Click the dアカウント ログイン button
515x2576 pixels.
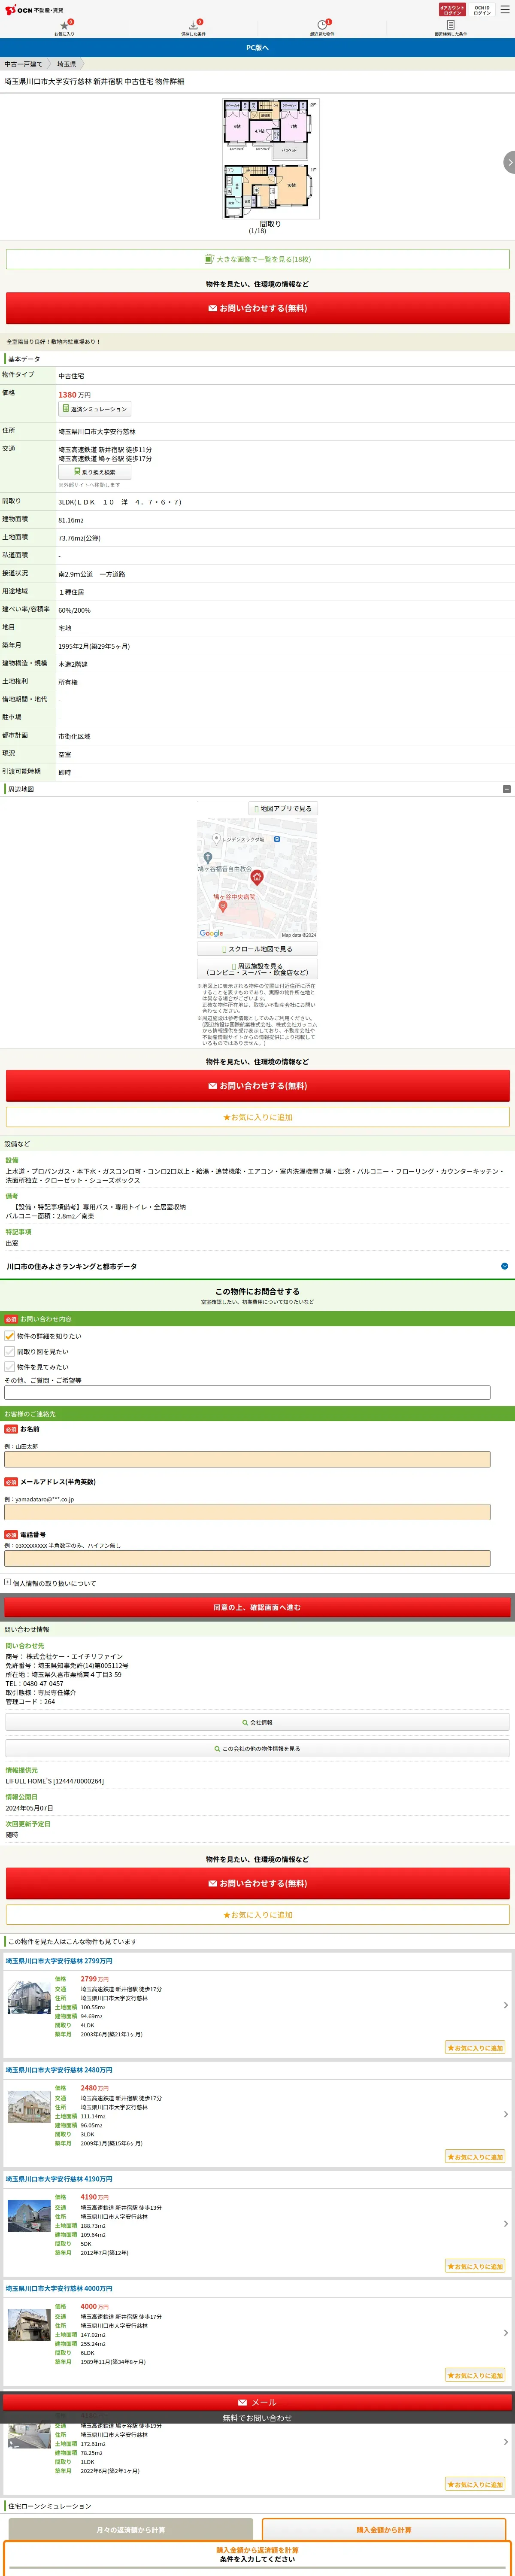[452, 10]
